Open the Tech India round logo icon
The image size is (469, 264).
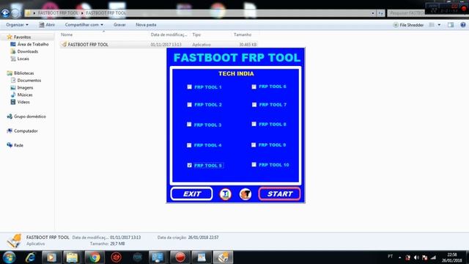(x=226, y=194)
